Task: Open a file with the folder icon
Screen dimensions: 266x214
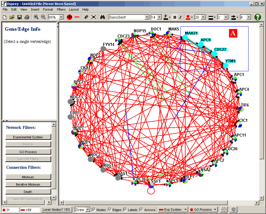Action: 12,17
